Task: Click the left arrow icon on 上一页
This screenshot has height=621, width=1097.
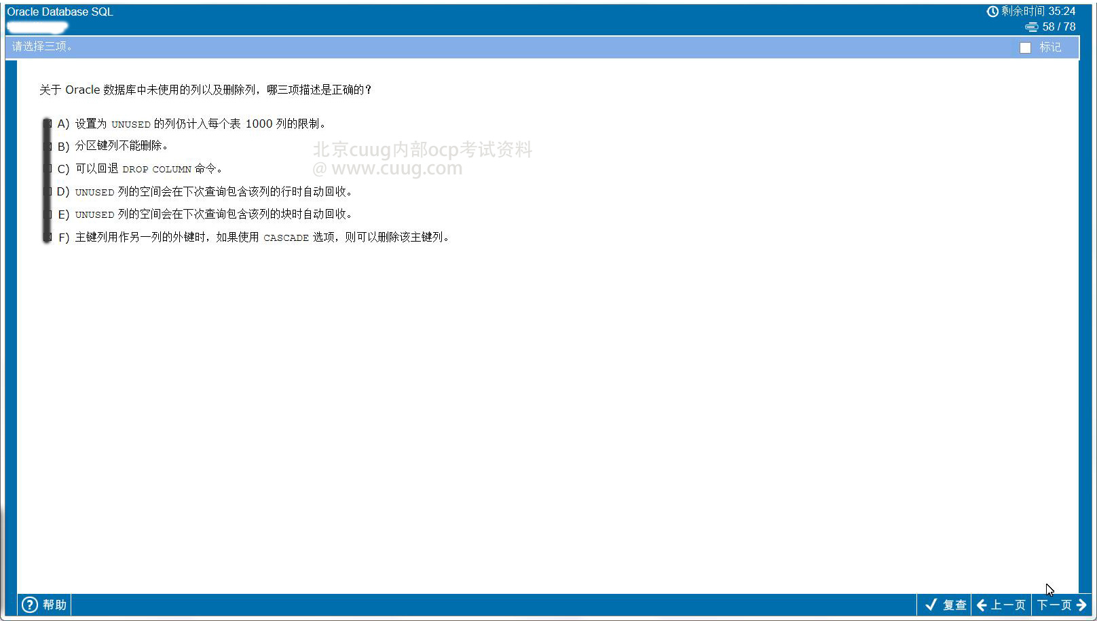Action: [982, 605]
